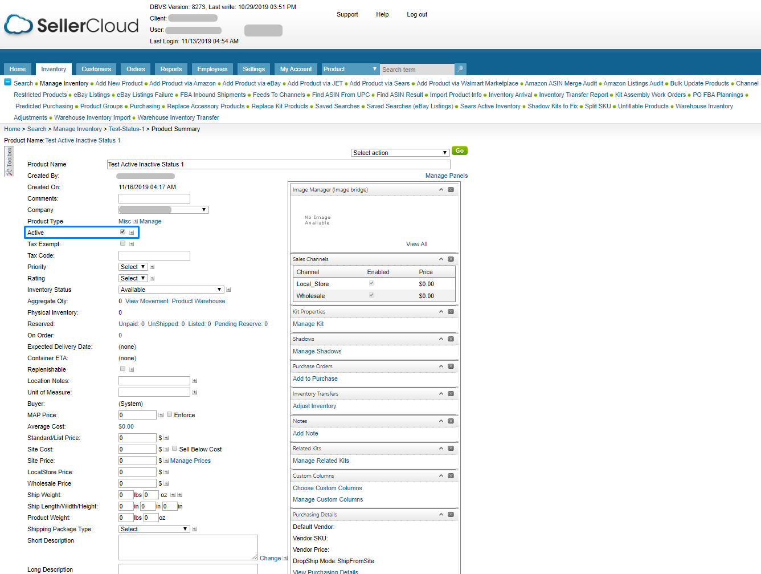Collapse the Sales Channels panel chevron
The height and width of the screenshot is (574, 761).
441,259
